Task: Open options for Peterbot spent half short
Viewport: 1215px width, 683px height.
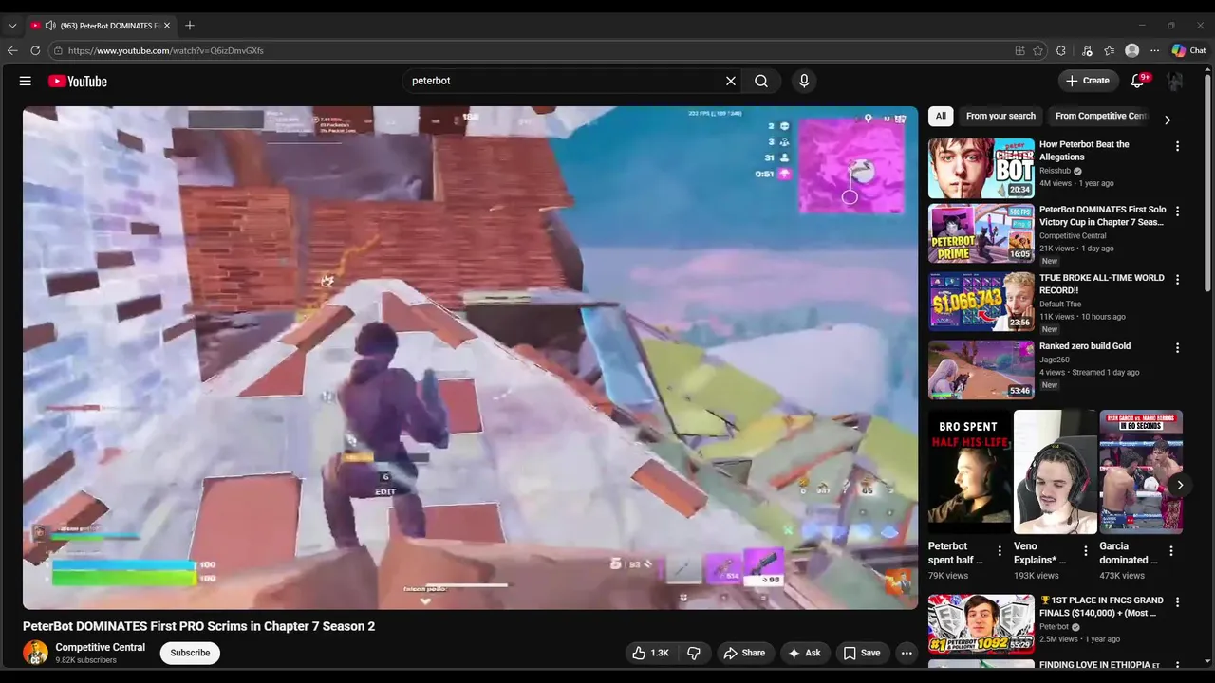Action: click(x=1000, y=551)
